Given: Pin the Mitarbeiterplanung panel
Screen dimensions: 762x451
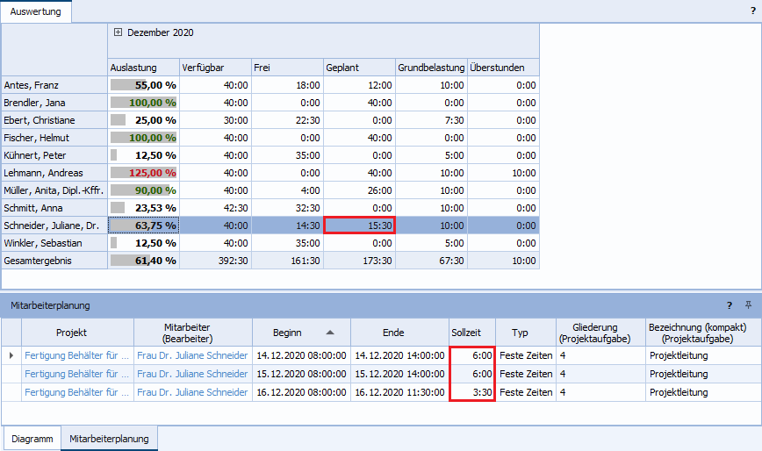Looking at the screenshot, I should (x=749, y=305).
